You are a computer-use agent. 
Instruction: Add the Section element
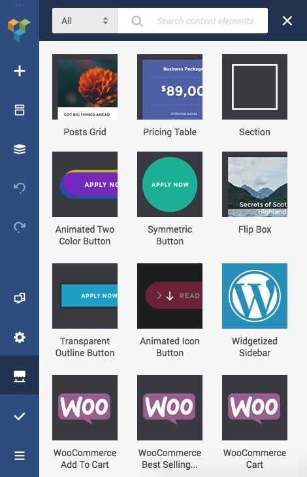[x=254, y=87]
